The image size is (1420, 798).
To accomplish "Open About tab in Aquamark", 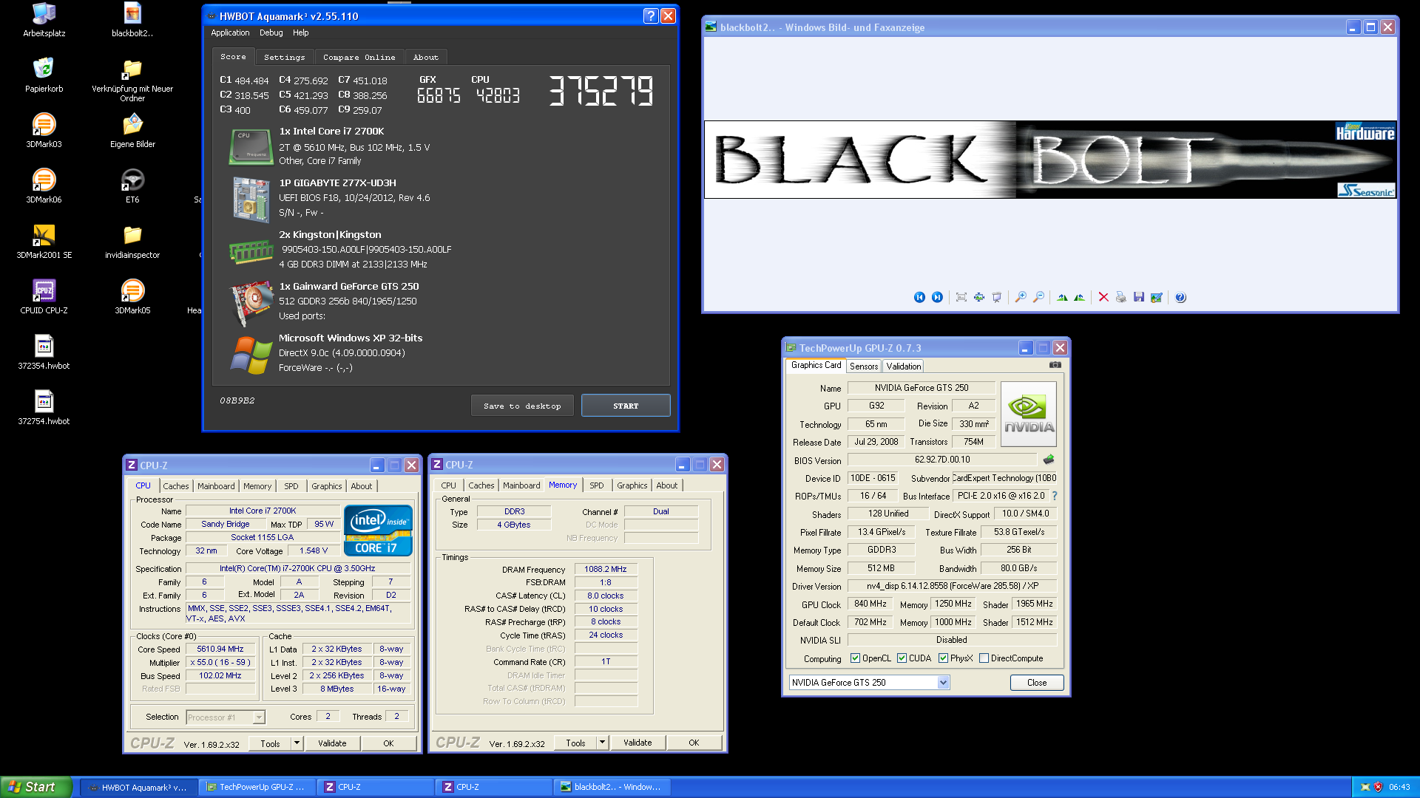I will [x=425, y=57].
